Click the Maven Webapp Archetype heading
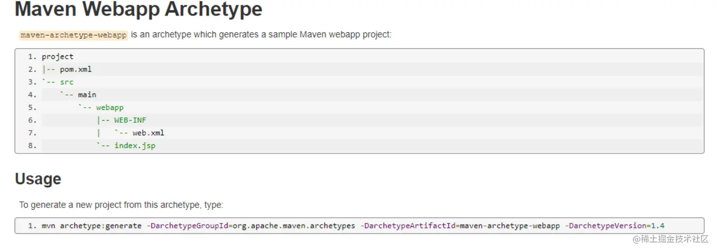This screenshot has height=252, width=717. (138, 9)
